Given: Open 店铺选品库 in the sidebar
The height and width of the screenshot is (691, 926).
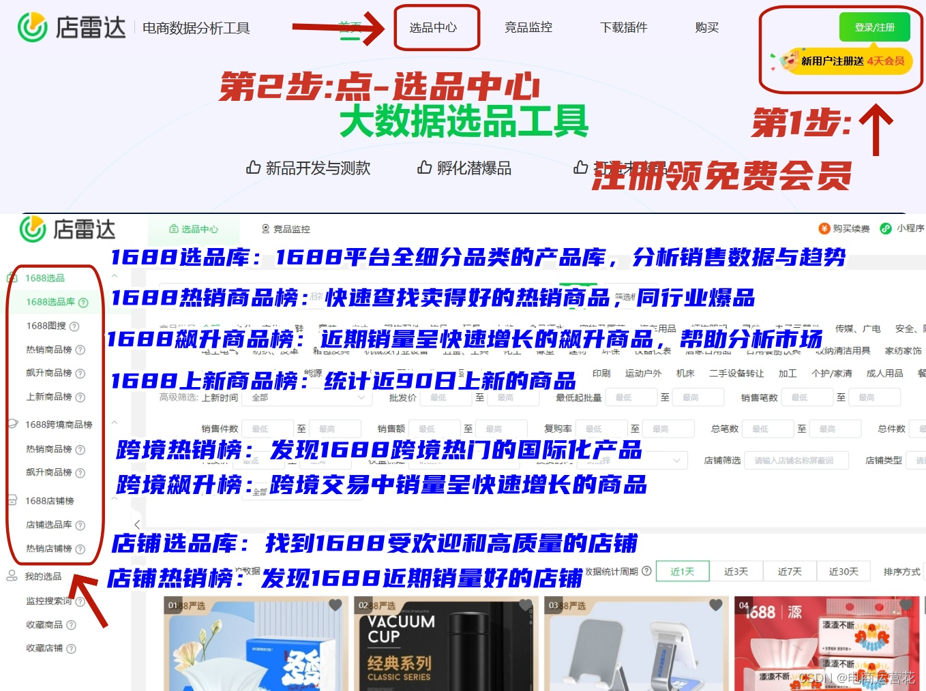Looking at the screenshot, I should 49,525.
